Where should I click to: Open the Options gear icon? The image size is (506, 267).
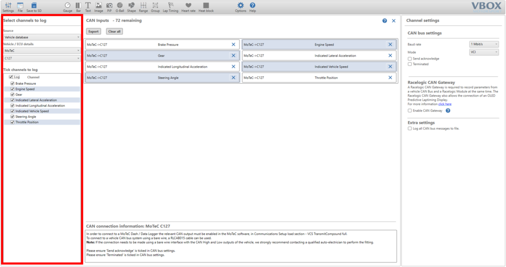(x=240, y=7)
